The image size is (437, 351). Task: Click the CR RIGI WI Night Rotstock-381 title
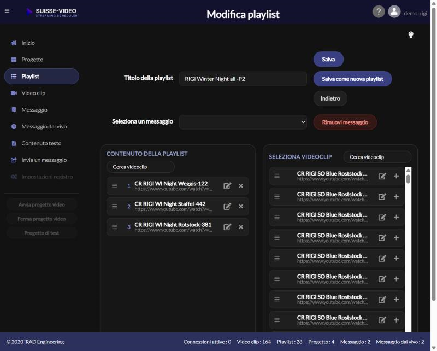(x=173, y=224)
